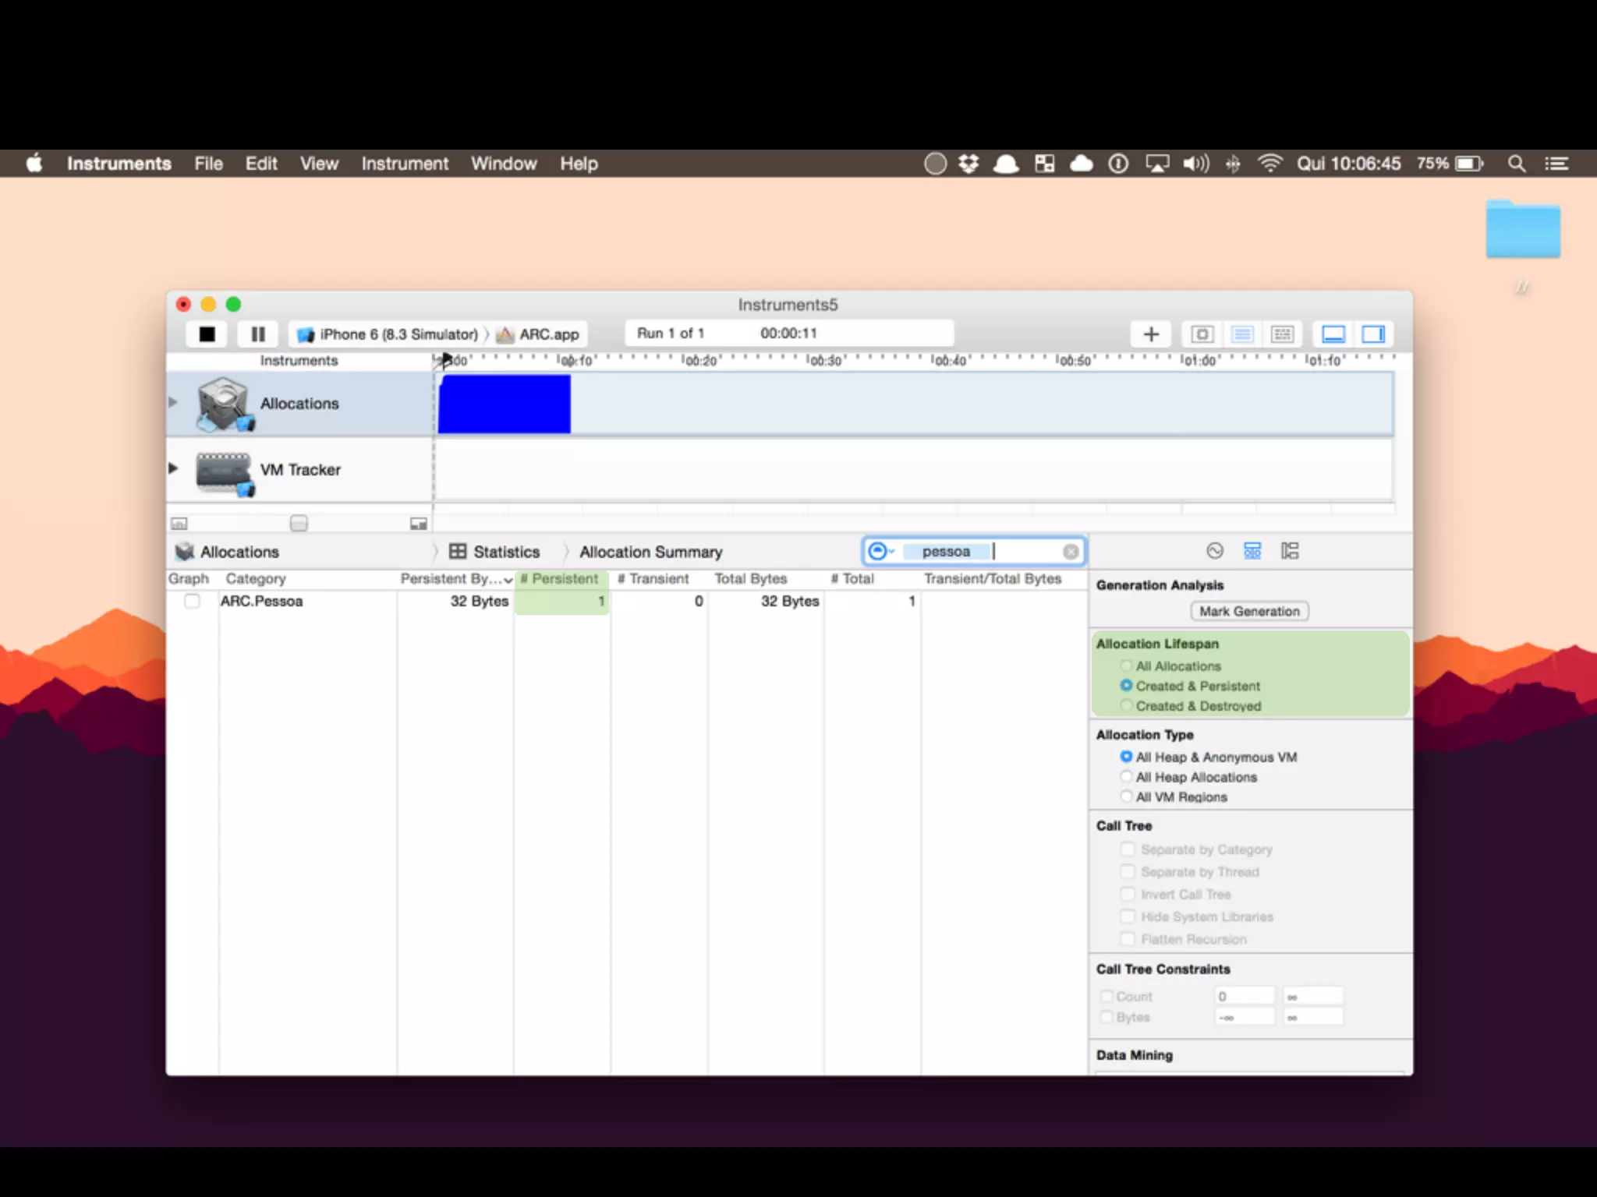This screenshot has height=1197, width=1597.
Task: Click the plus add instrument button
Action: [x=1151, y=334]
